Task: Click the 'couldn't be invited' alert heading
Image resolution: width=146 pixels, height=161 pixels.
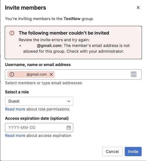Action: (x=64, y=33)
